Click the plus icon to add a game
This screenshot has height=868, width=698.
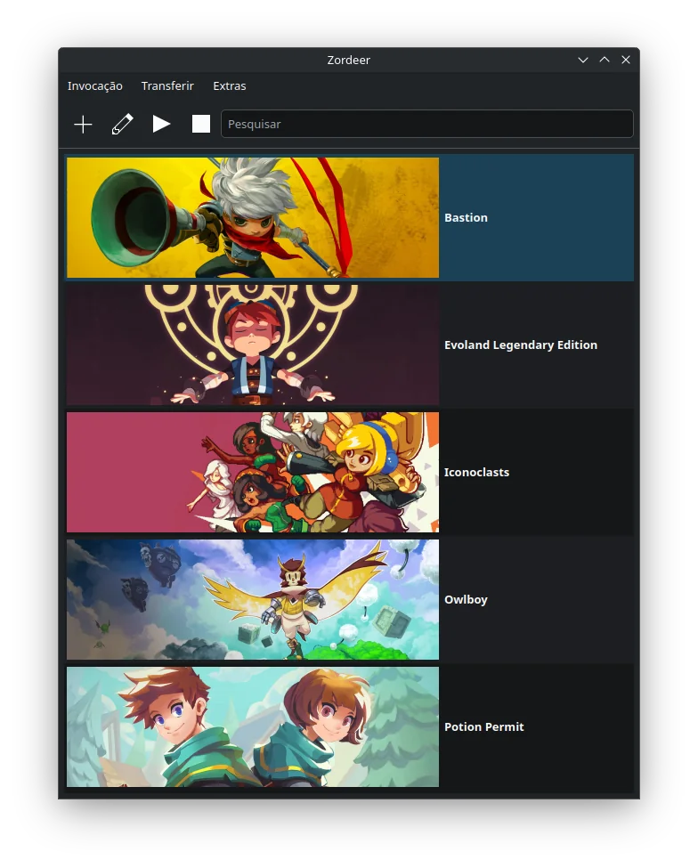tap(83, 125)
